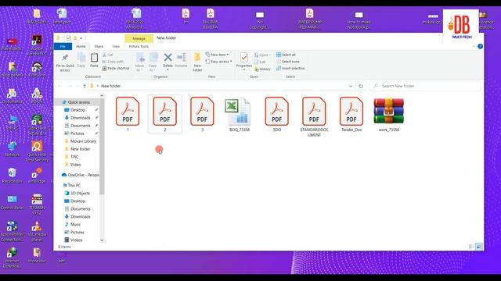Viewport: 501px width, 281px height.
Task: Open 3D Objects in sidebar
Action: point(80,194)
